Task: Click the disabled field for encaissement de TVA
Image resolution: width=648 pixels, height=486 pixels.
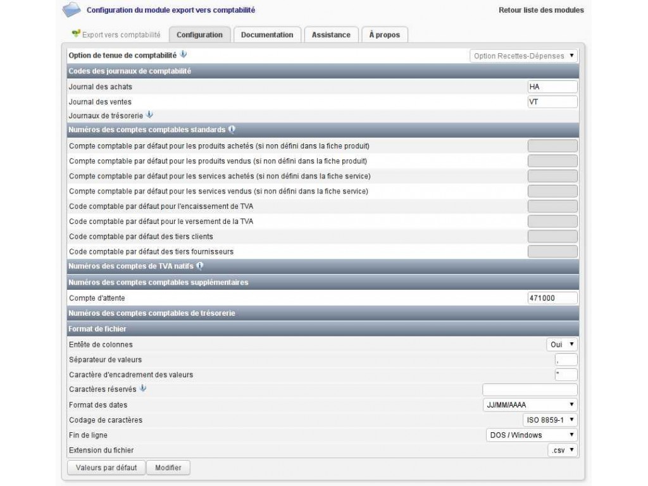Action: pyautogui.click(x=552, y=206)
